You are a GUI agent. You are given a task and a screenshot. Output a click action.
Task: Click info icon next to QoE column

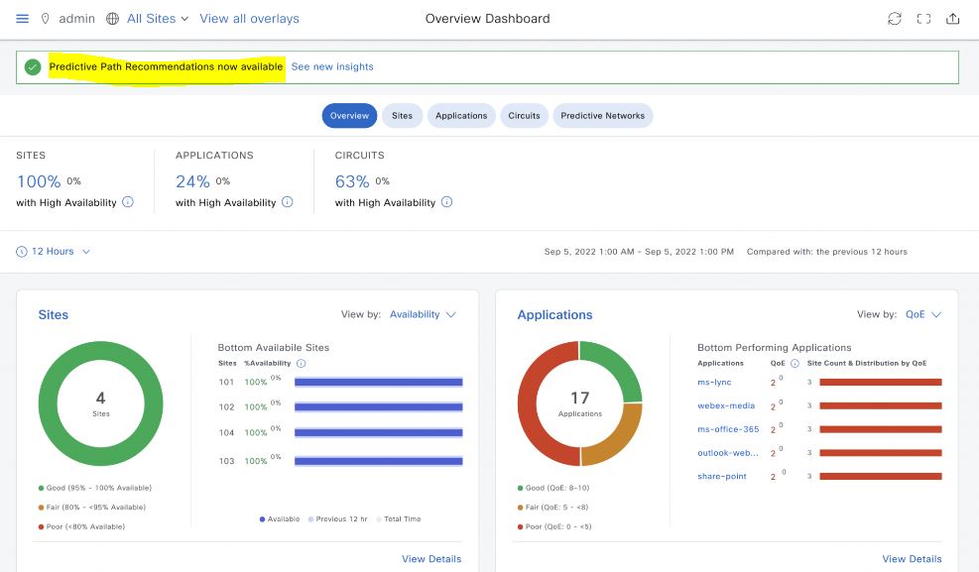coord(795,364)
